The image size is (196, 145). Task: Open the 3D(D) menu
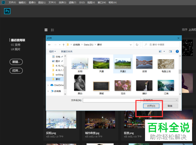82,2
